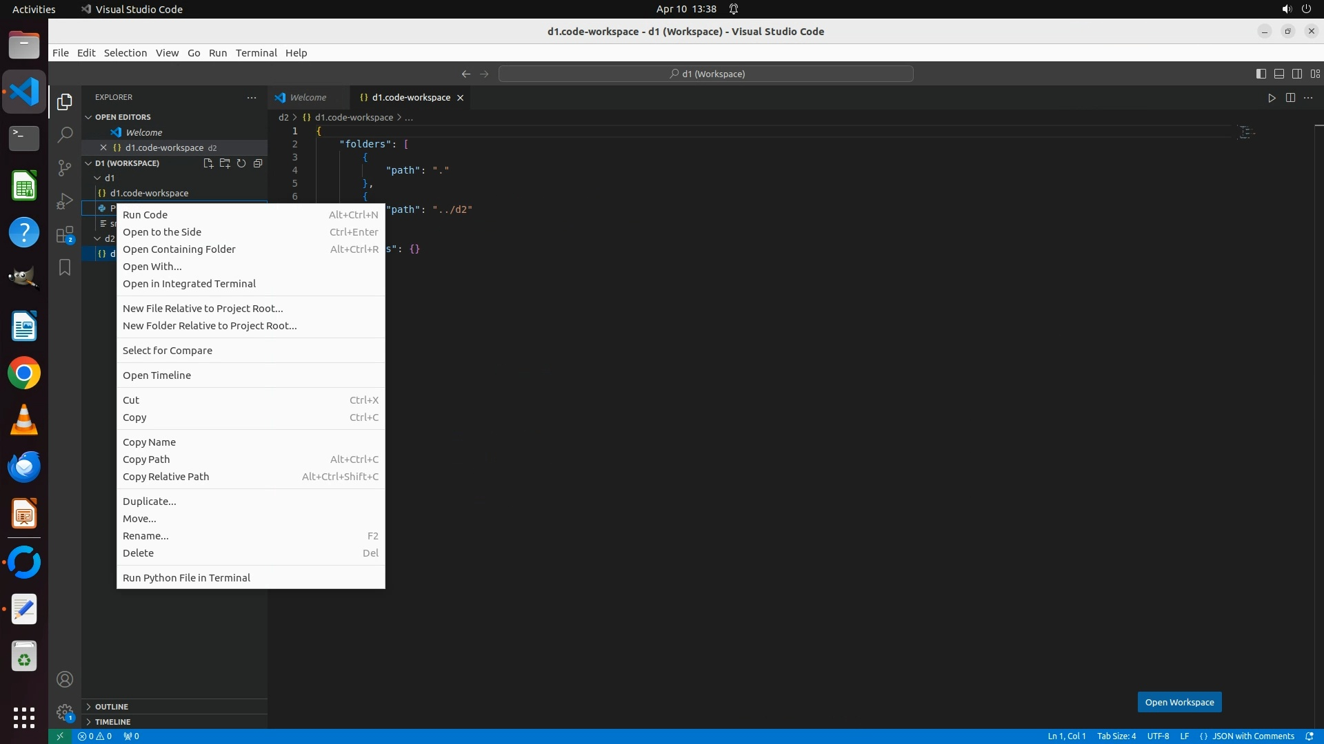Collapse the Open Editors section
The width and height of the screenshot is (1324, 744).
click(122, 117)
